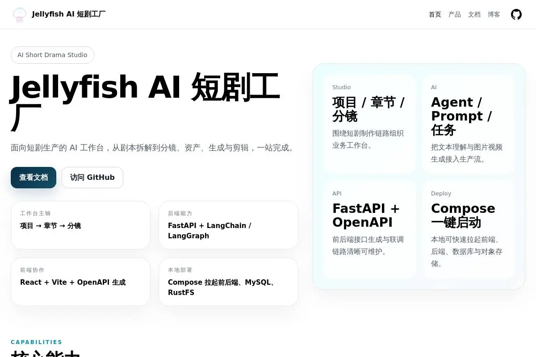This screenshot has width=536, height=357.
Task: Select the 后端能力 FastAPI + LangChain card
Action: (228, 225)
